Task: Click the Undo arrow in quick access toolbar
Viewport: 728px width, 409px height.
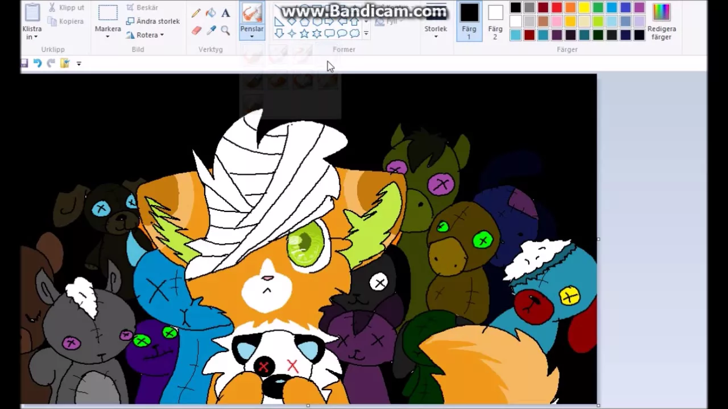Action: 38,63
